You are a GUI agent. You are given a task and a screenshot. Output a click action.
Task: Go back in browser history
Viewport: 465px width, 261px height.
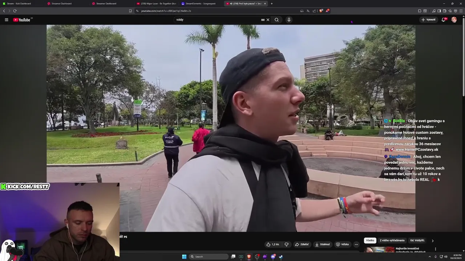click(4, 11)
